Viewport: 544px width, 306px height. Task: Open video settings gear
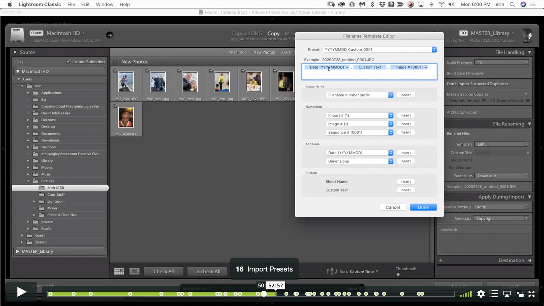(x=481, y=294)
